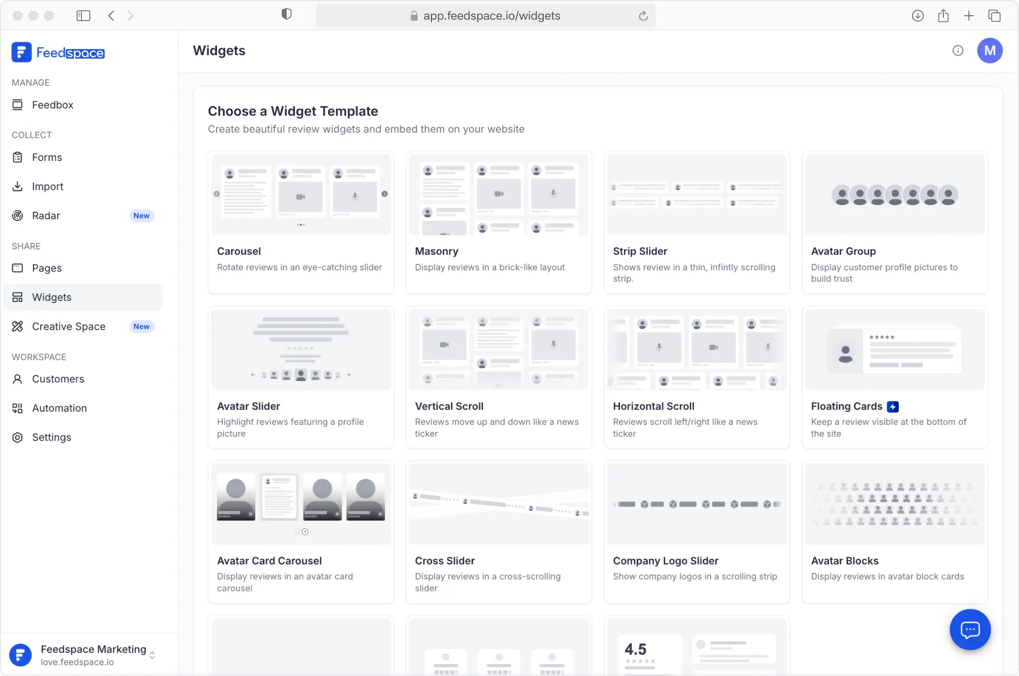Go back with the browser back arrow
This screenshot has height=676, width=1019.
tap(111, 16)
